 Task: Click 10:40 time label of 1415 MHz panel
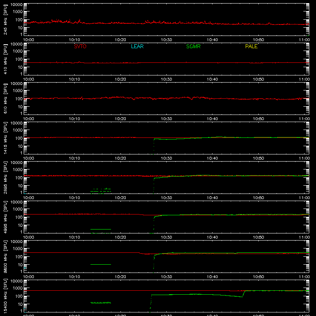[213, 158]
